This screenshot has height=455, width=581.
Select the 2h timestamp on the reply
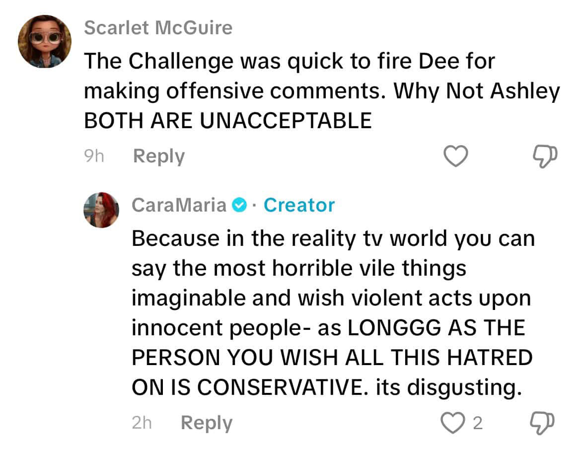click(x=142, y=423)
